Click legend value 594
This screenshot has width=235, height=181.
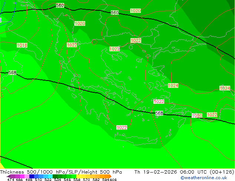pyautogui.click(x=106, y=180)
